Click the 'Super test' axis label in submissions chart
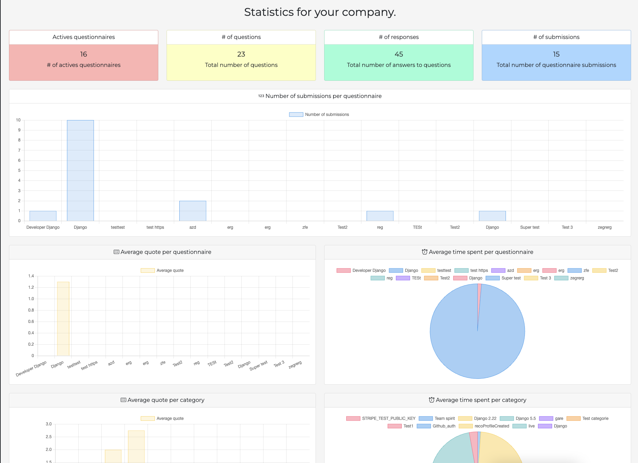 coord(530,227)
